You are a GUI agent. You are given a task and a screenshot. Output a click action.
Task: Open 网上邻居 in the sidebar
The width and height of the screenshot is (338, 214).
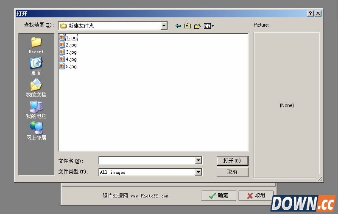pos(36,131)
